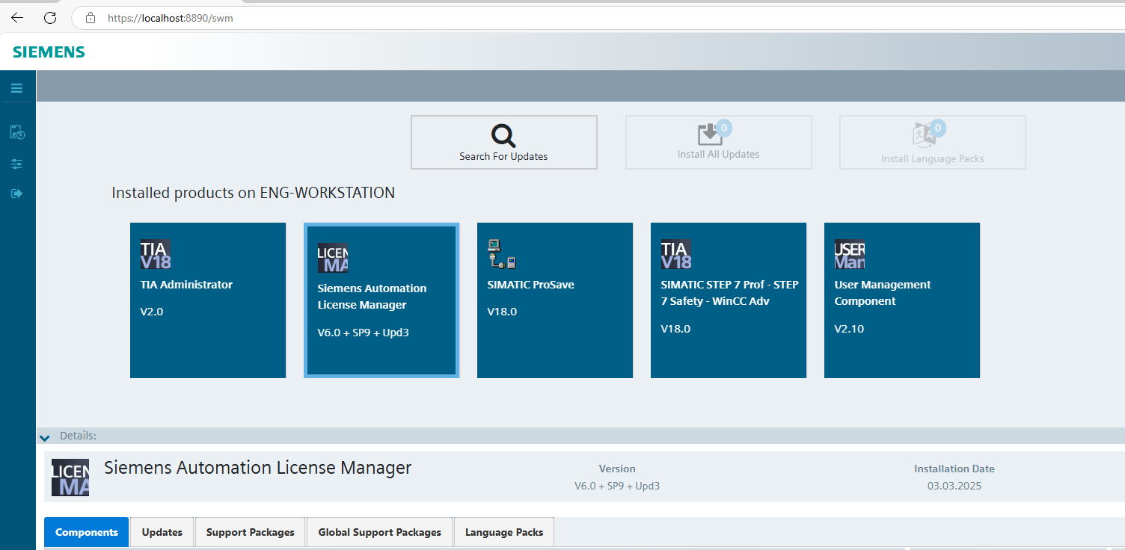1125x550 pixels.
Task: Click the padlock site security icon
Action: pyautogui.click(x=91, y=18)
